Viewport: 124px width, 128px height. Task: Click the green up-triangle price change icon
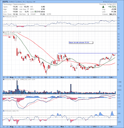tap(103, 7)
